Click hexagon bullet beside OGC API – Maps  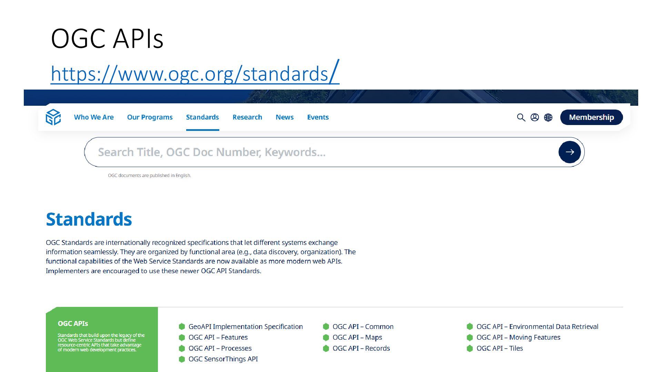tap(326, 338)
